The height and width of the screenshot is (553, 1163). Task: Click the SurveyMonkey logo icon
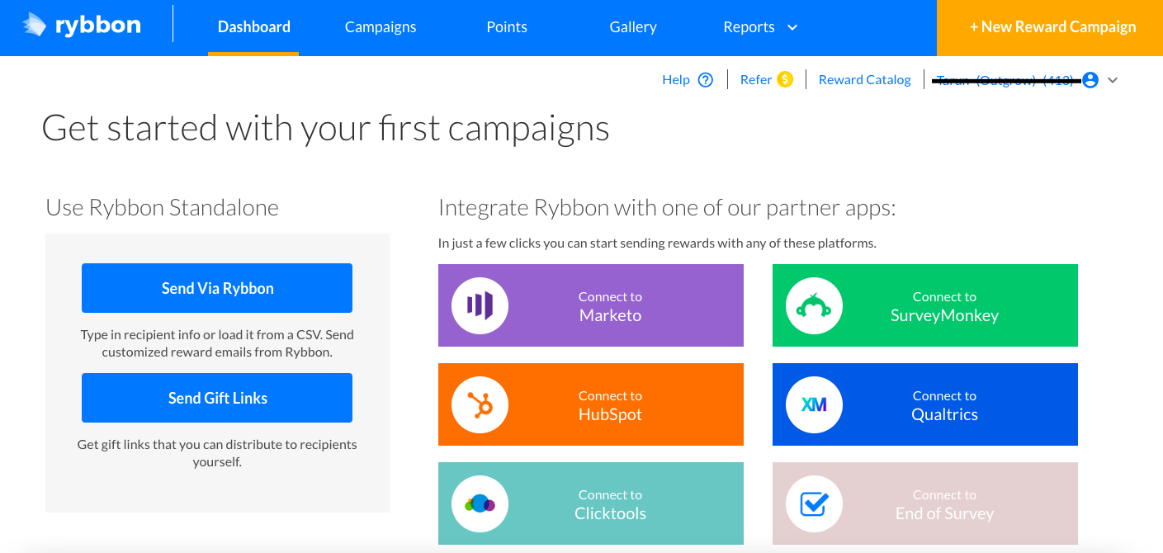click(x=814, y=305)
